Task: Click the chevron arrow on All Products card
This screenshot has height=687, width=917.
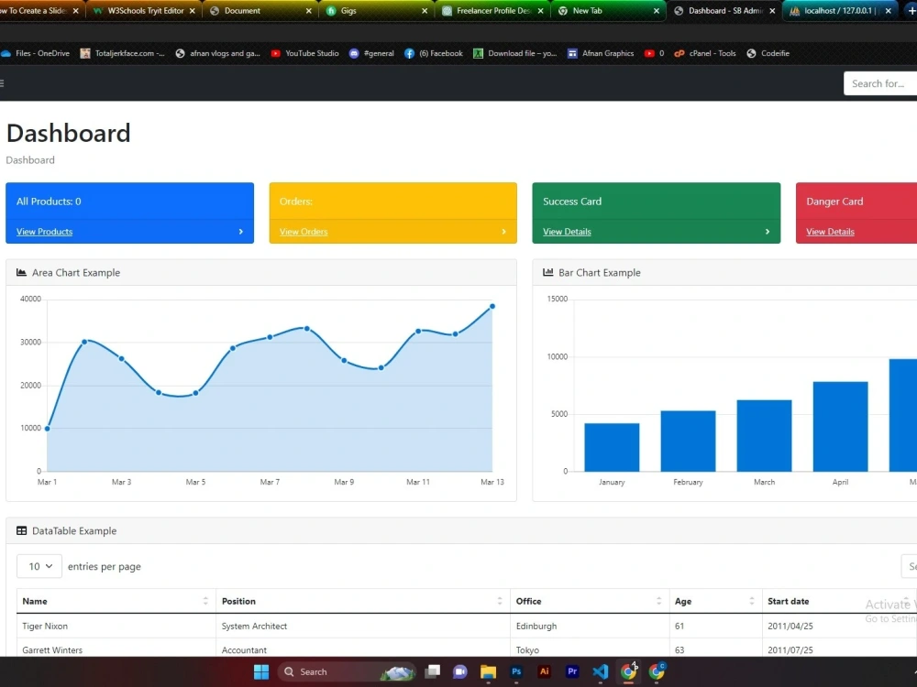Action: pyautogui.click(x=241, y=232)
